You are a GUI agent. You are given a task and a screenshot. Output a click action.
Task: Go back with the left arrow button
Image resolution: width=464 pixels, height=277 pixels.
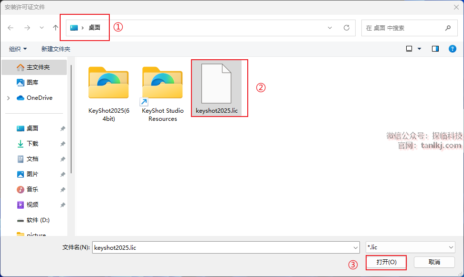pos(11,28)
